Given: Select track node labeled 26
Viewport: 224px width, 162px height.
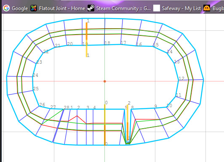Looking at the screenshot, I should 42,105.
